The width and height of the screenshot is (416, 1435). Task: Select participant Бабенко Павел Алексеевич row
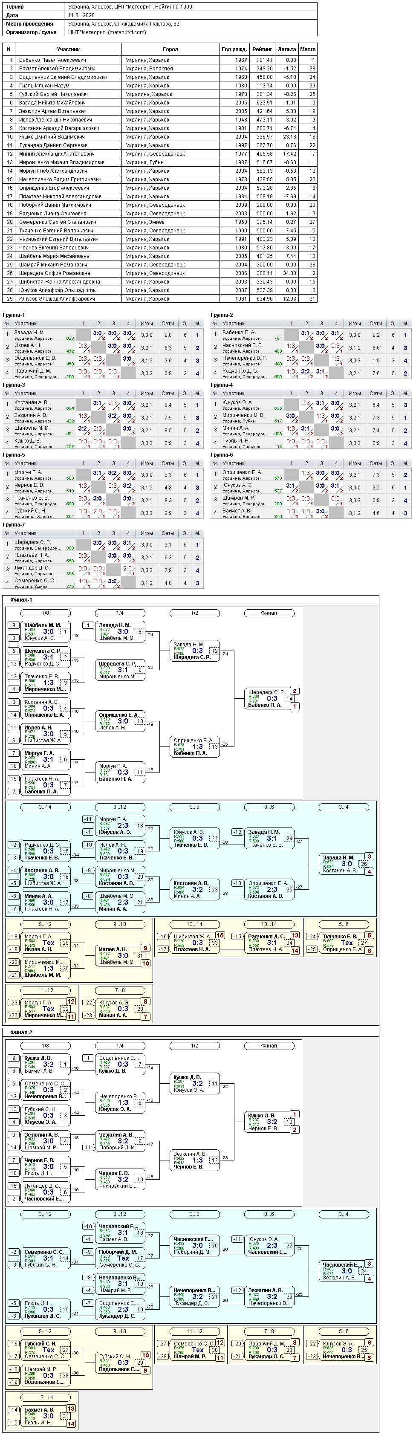click(160, 60)
